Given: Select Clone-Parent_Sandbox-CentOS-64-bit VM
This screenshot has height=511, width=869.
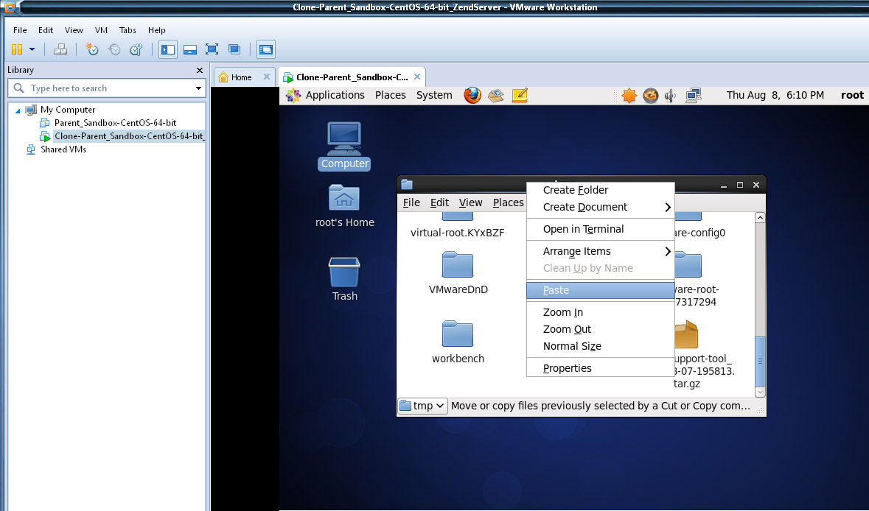Looking at the screenshot, I should [129, 135].
